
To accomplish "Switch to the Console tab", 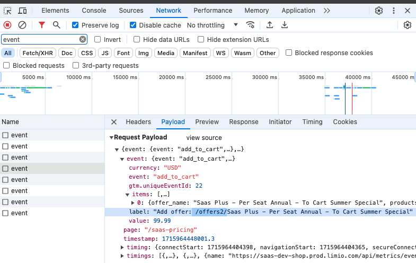I will [94, 11].
